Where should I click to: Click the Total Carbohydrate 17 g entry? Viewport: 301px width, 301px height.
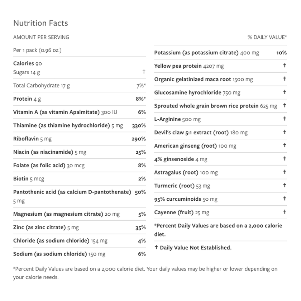click(42, 86)
